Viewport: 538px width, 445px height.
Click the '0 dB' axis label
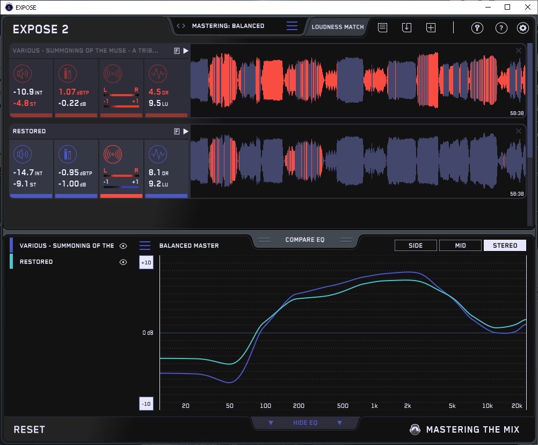[148, 333]
